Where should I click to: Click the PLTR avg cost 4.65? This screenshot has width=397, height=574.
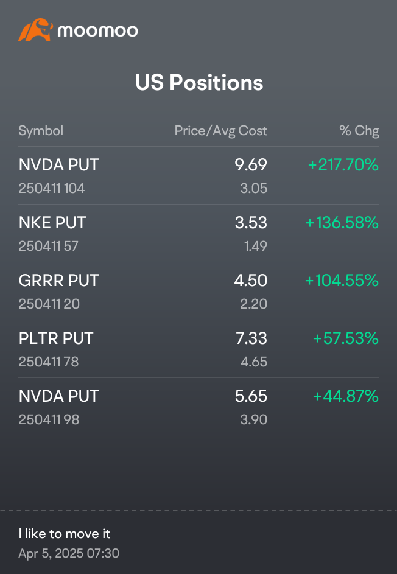[x=254, y=362]
